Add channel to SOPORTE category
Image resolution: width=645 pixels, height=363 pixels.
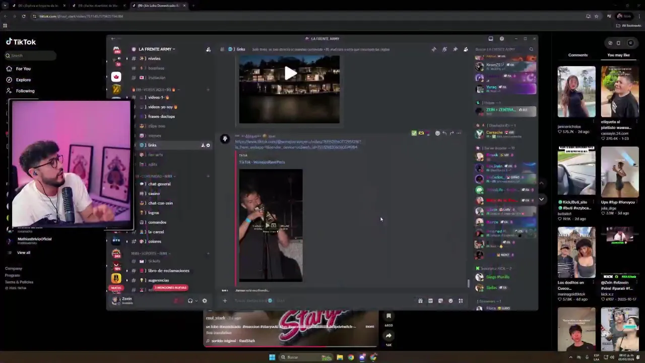click(x=208, y=253)
